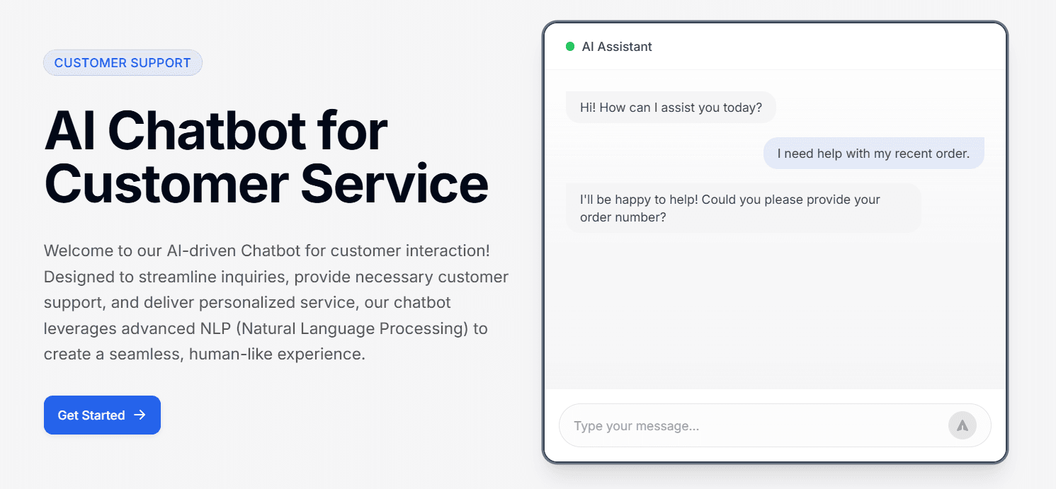Select the greeting bubble from the assistant
The image size is (1056, 489).
[x=670, y=107]
